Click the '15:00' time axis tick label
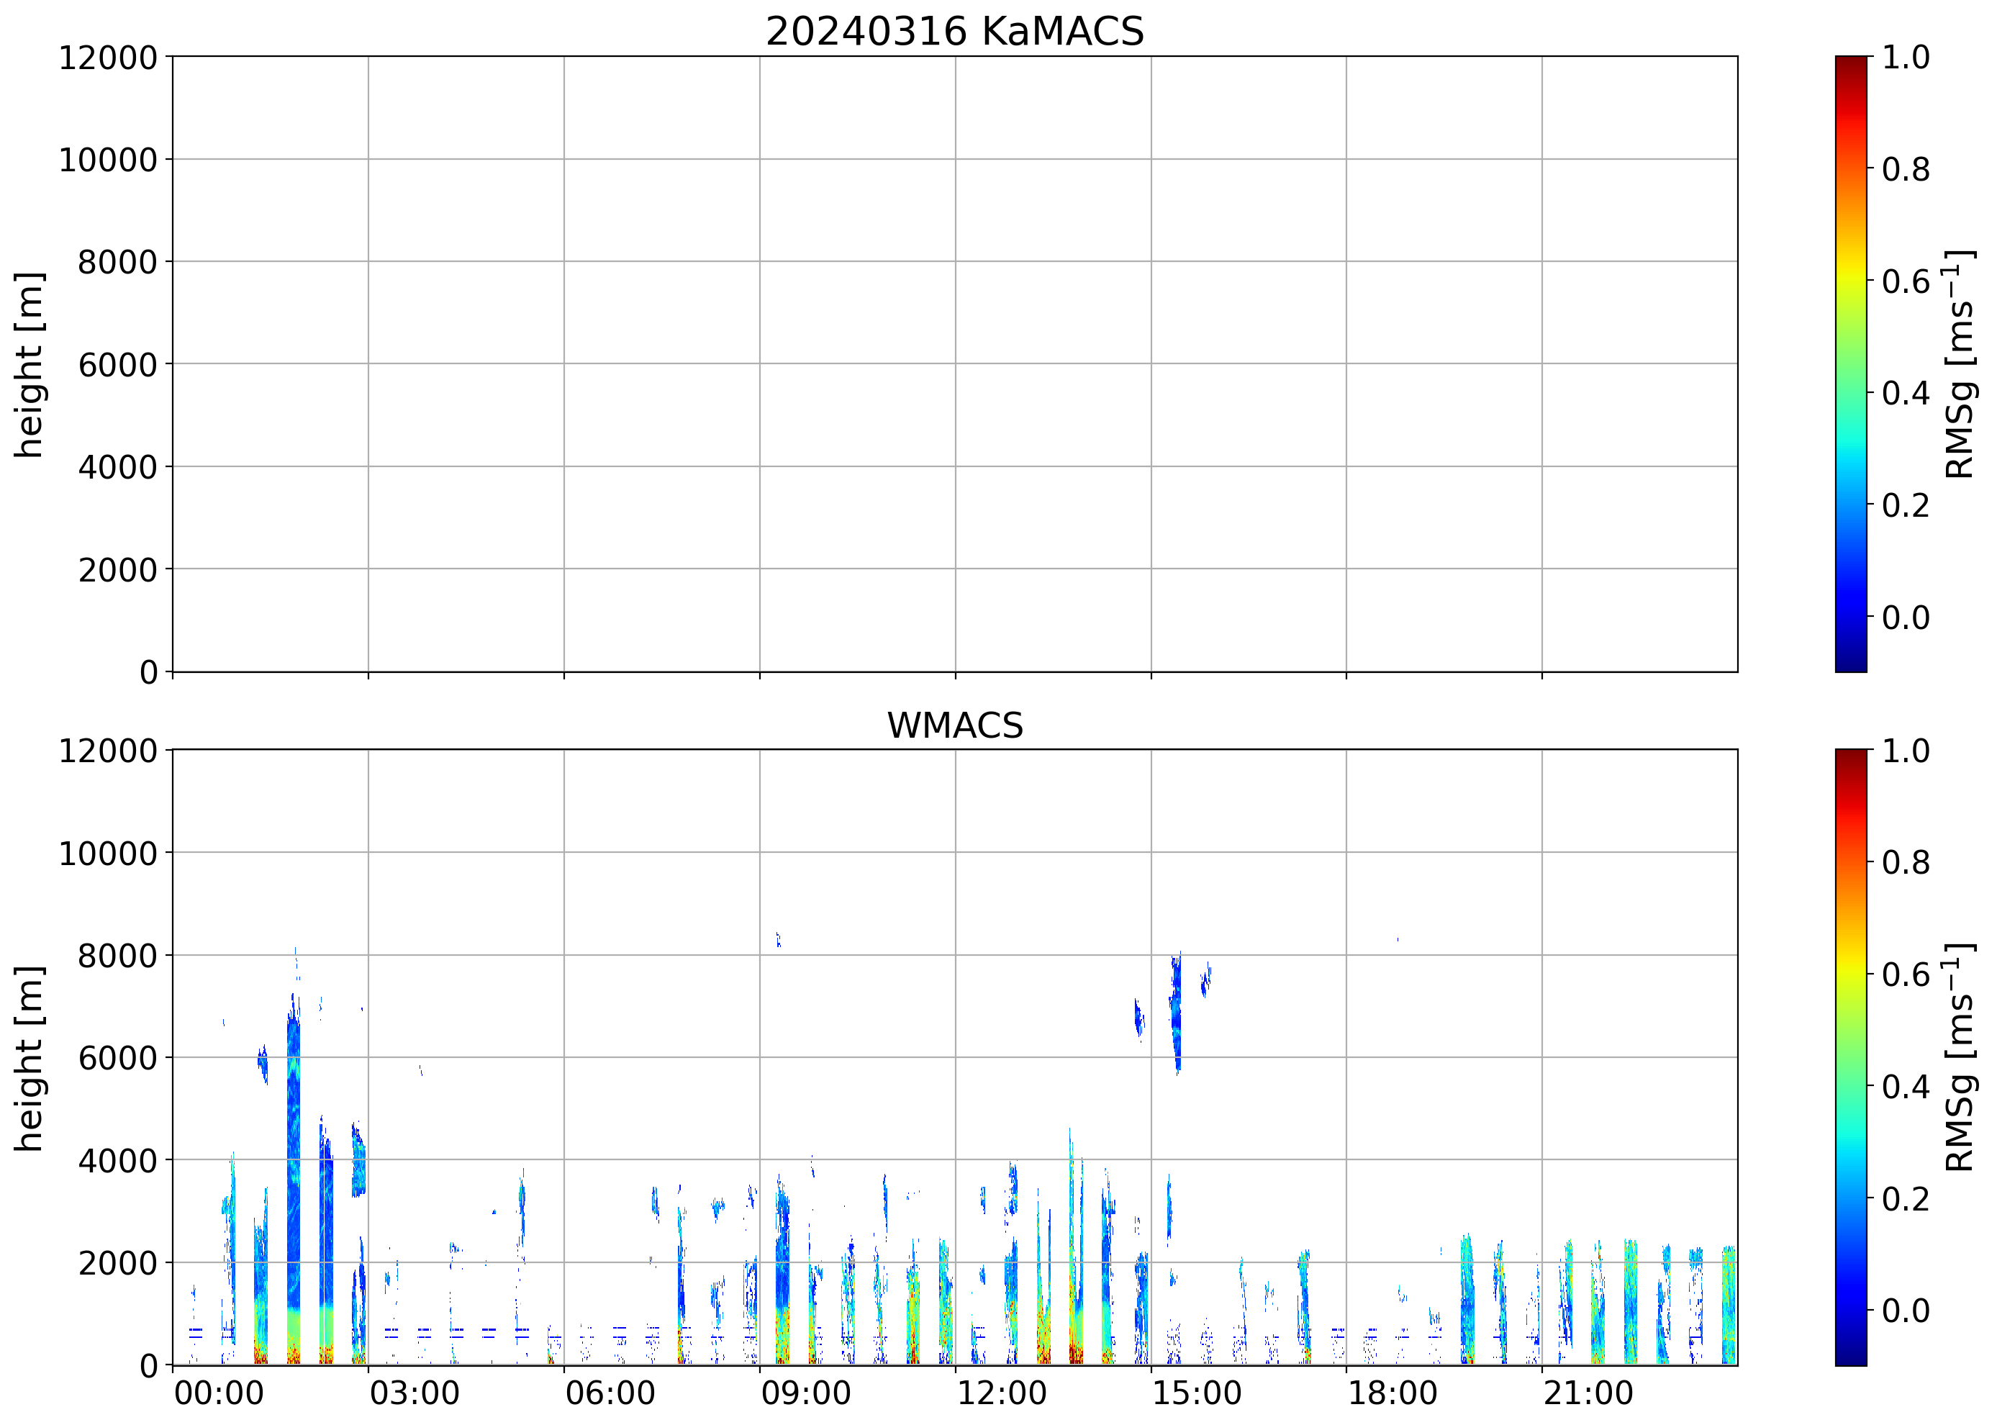 click(1196, 1393)
